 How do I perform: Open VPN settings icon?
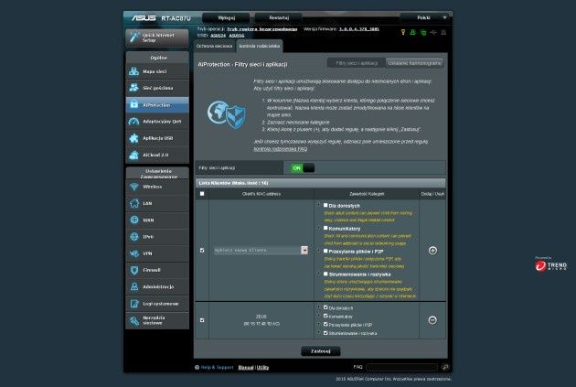click(x=134, y=253)
